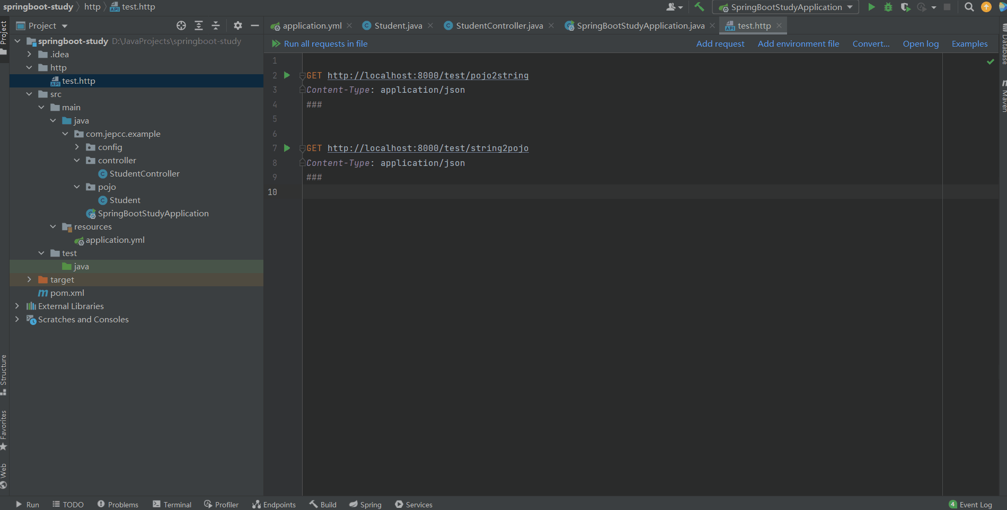Viewport: 1007px width, 510px height.
Task: Close the application.yml tab
Action: pyautogui.click(x=349, y=25)
